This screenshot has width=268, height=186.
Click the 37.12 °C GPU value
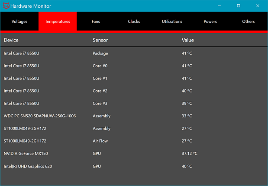pos(189,154)
